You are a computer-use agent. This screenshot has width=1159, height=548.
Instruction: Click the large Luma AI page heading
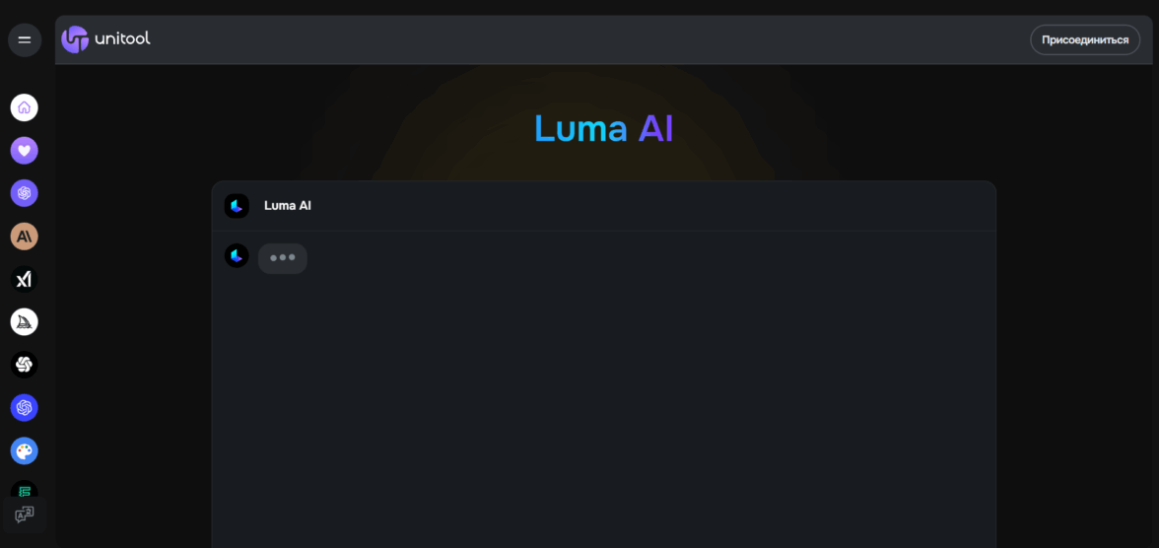pyautogui.click(x=603, y=129)
